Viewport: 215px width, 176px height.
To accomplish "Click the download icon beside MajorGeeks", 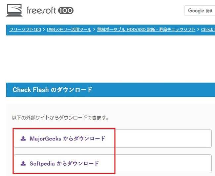I will click(23, 138).
